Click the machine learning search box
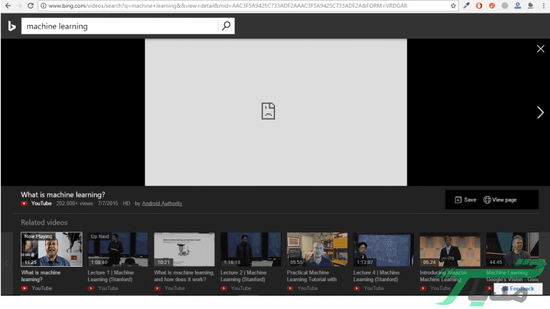This screenshot has width=550, height=309. click(x=118, y=26)
